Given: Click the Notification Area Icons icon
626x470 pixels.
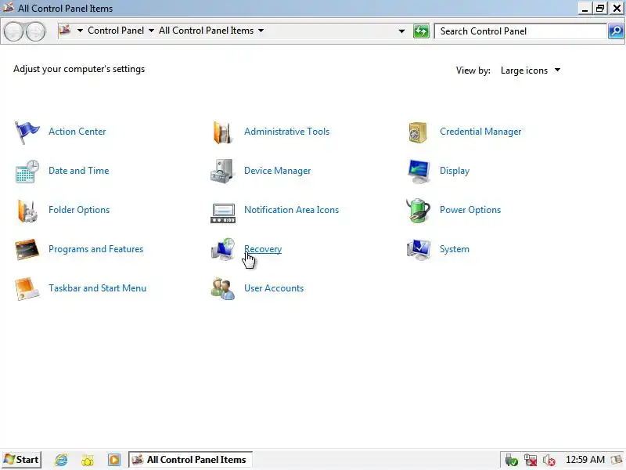Looking at the screenshot, I should click(x=223, y=213).
